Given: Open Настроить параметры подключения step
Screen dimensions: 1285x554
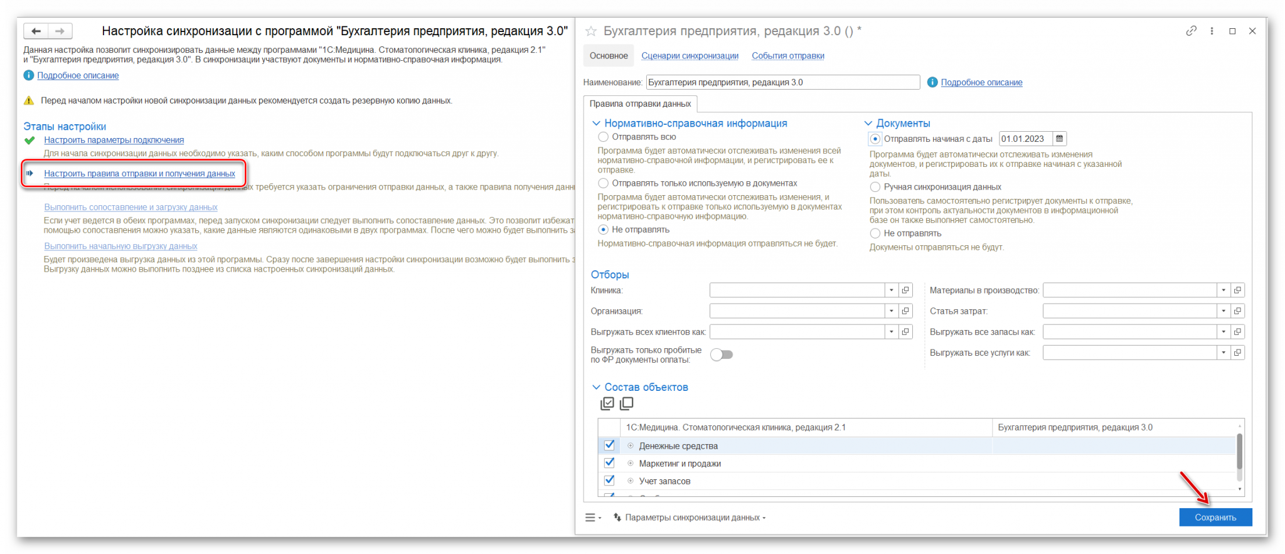Looking at the screenshot, I should point(114,140).
